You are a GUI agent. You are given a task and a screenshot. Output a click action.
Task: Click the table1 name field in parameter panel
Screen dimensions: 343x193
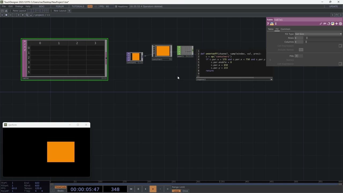click(x=308, y=20)
